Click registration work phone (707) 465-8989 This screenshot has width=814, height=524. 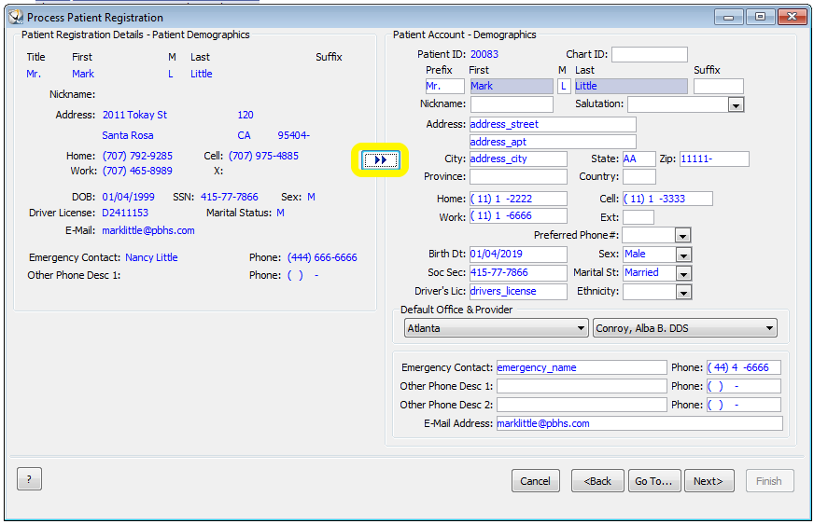click(137, 171)
